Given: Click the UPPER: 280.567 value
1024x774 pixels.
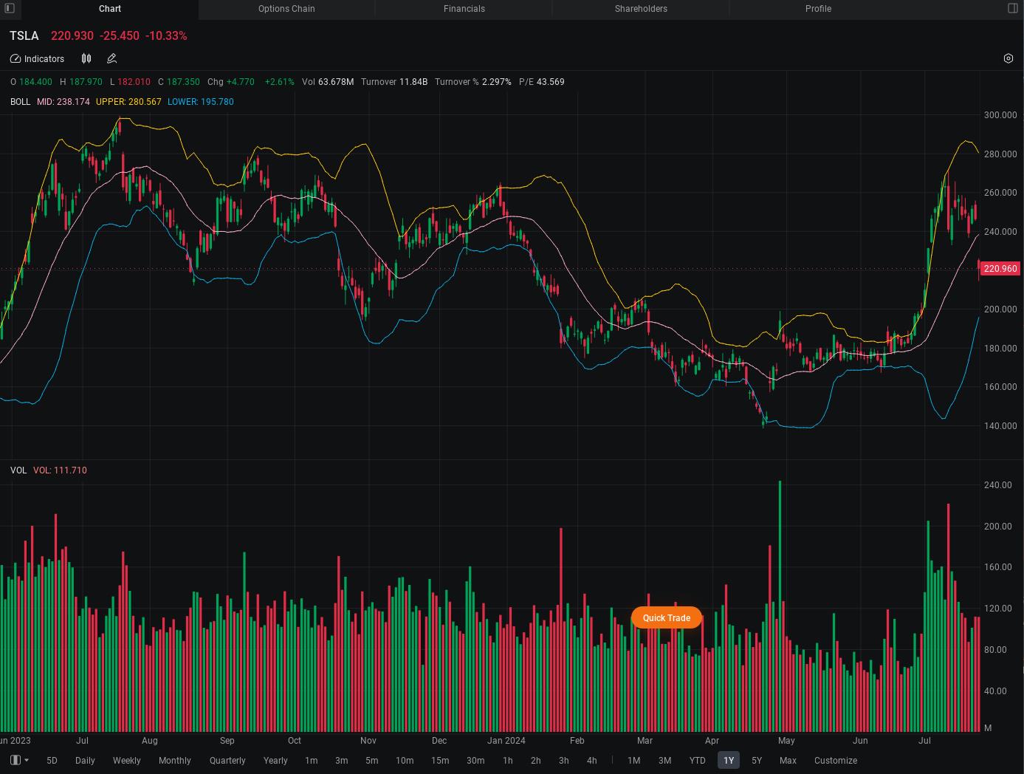Looking at the screenshot, I should pyautogui.click(x=128, y=102).
